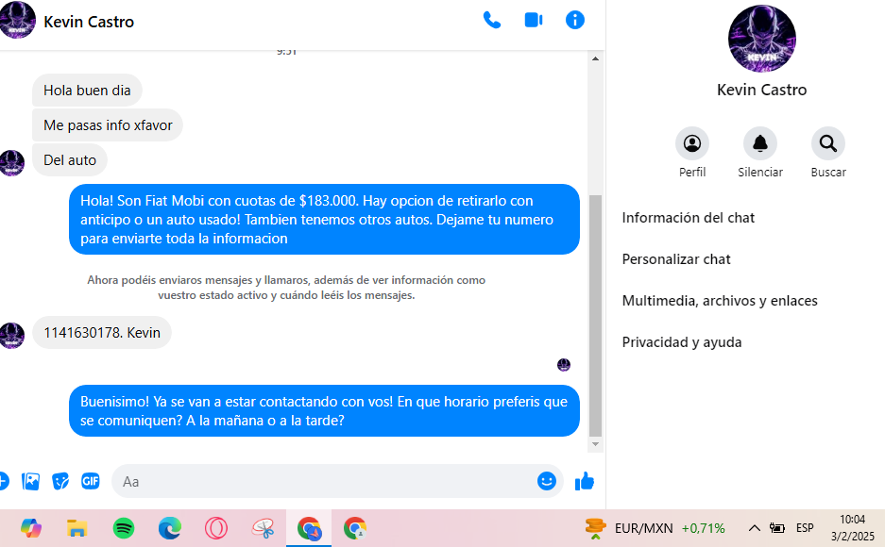885x547 pixels.
Task: Click sender avatar beside 'Del auto'
Action: click(x=12, y=163)
